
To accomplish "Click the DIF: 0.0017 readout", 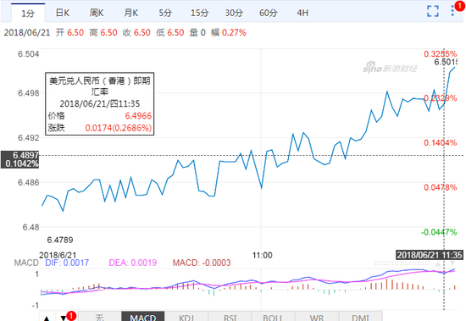I will 67,263.
